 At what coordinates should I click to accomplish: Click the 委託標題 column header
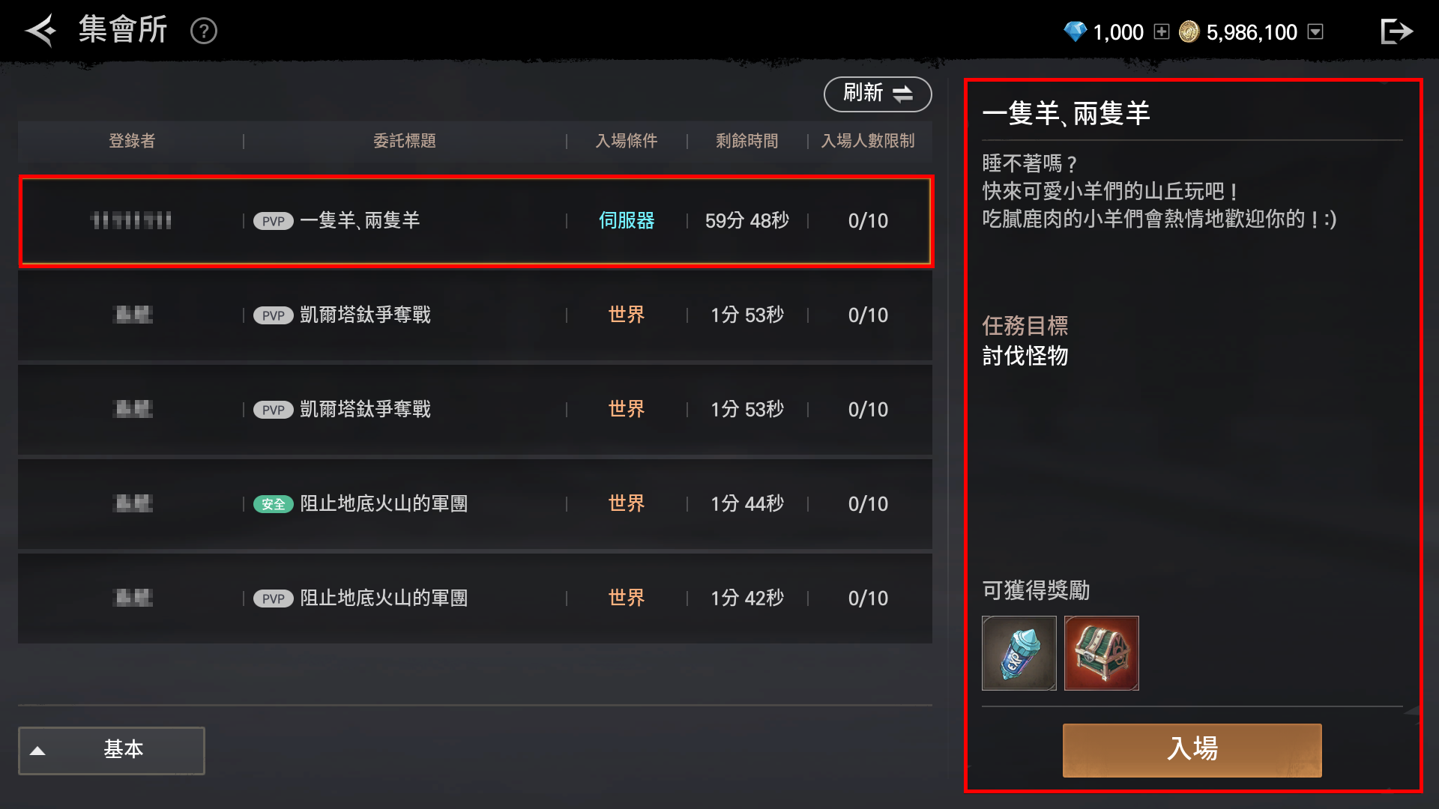click(x=405, y=141)
